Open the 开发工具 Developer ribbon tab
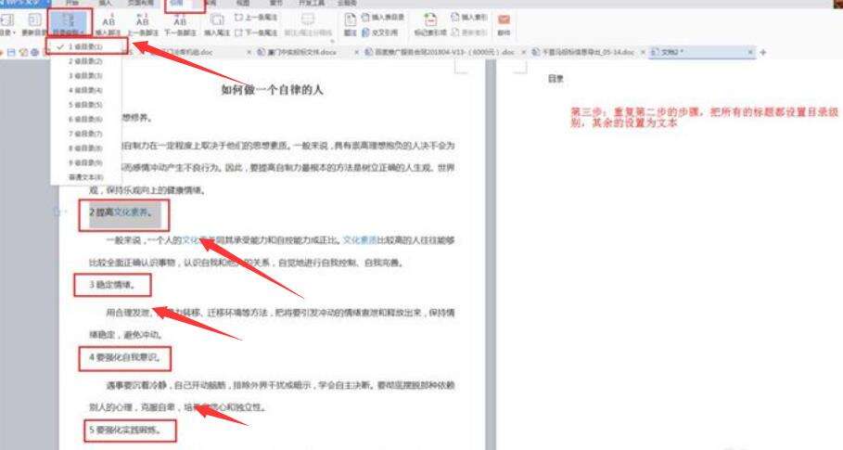Screen dimensions: 843x450 [x=312, y=3]
